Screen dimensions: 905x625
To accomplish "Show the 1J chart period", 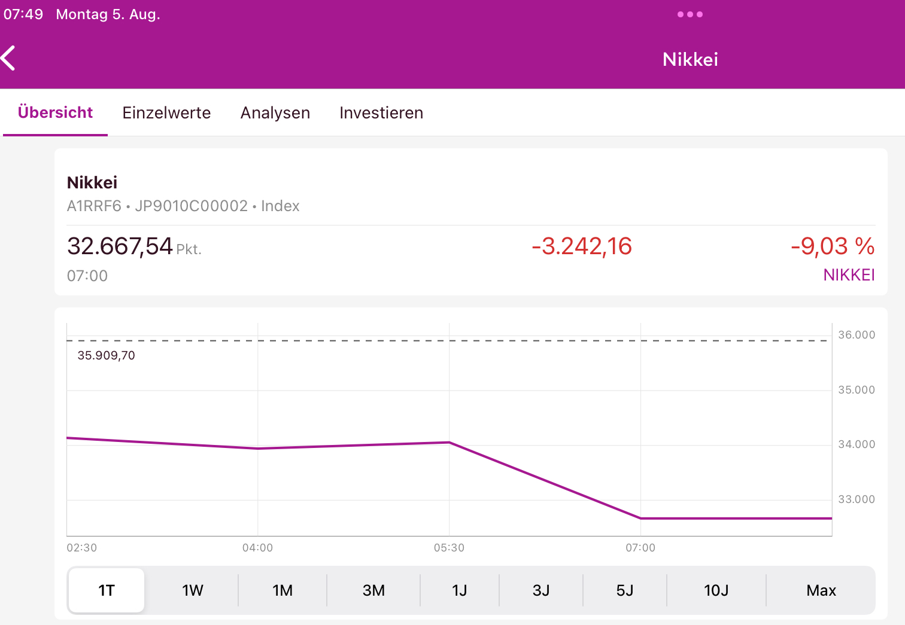I will coord(459,590).
